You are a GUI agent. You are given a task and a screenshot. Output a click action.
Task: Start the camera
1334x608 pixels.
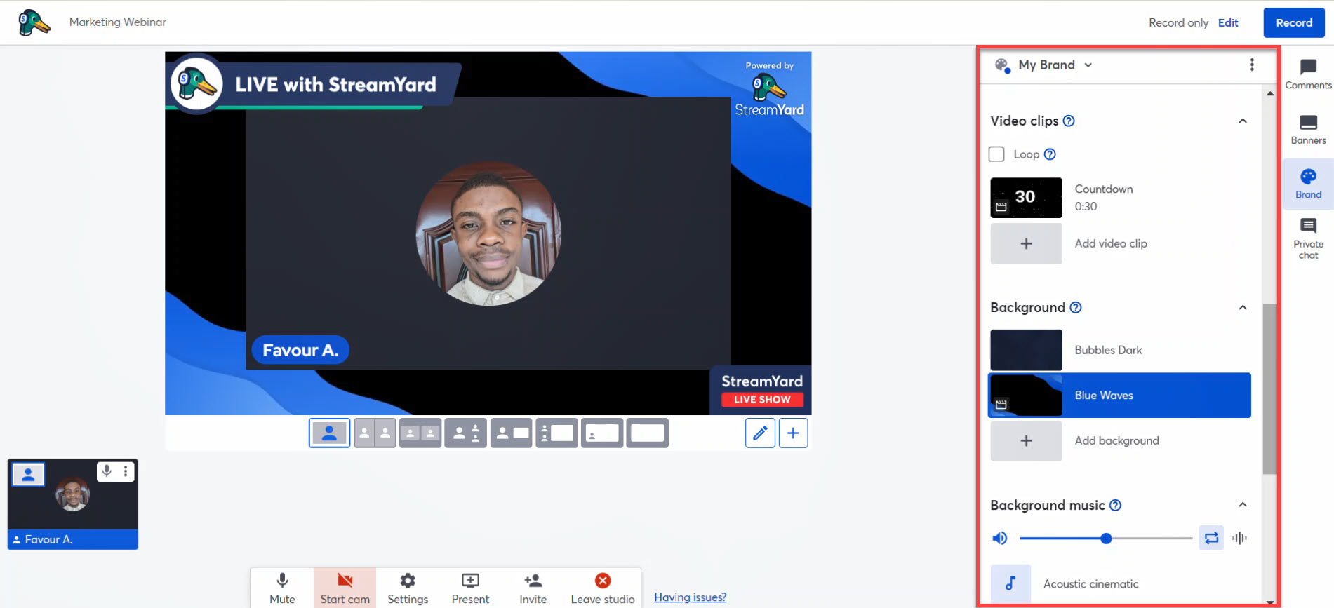(x=345, y=588)
